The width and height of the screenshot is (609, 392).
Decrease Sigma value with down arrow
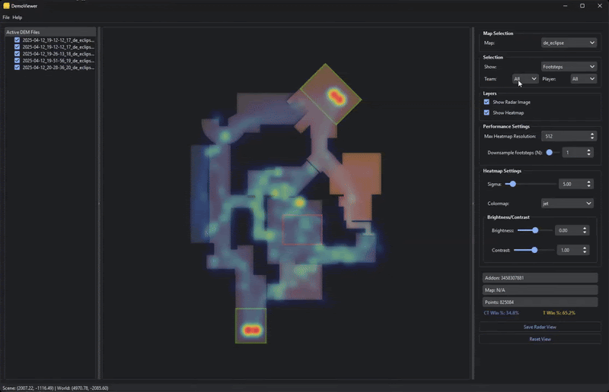(x=588, y=186)
